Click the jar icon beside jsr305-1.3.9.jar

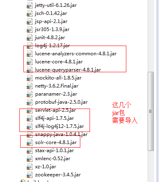click(x=29, y=29)
